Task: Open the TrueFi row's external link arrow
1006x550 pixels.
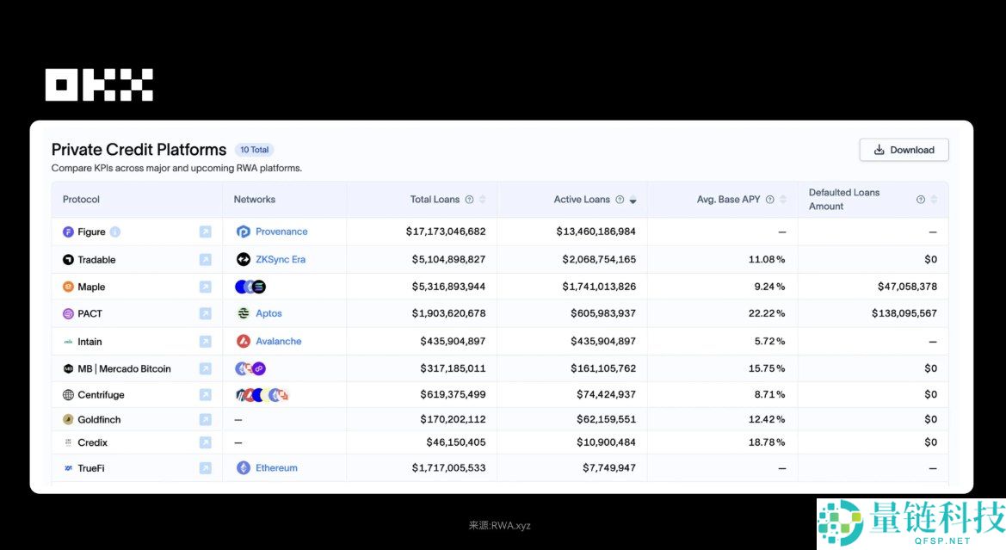Action: (x=205, y=468)
